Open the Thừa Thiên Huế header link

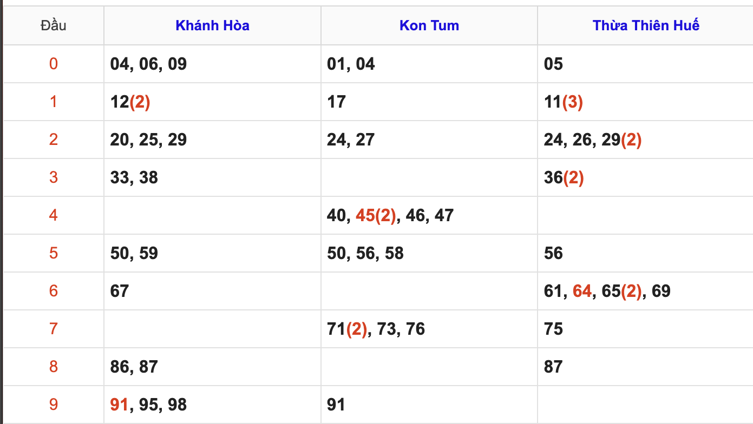(x=646, y=25)
